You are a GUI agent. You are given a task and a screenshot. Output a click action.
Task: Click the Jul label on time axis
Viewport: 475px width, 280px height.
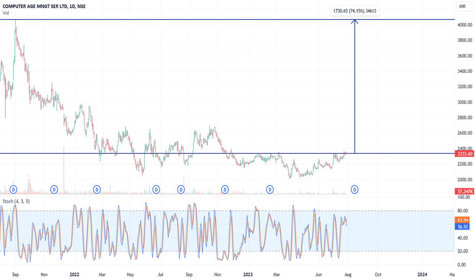tap(161, 274)
